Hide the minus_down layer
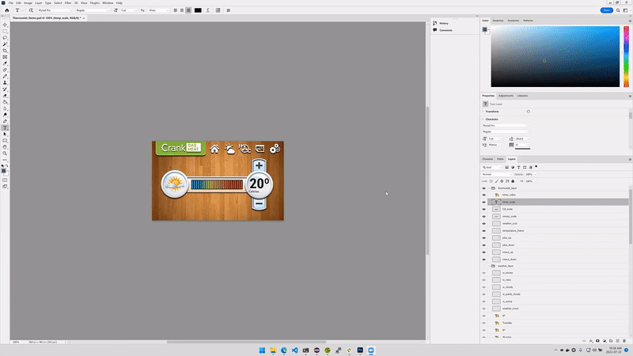 point(483,259)
